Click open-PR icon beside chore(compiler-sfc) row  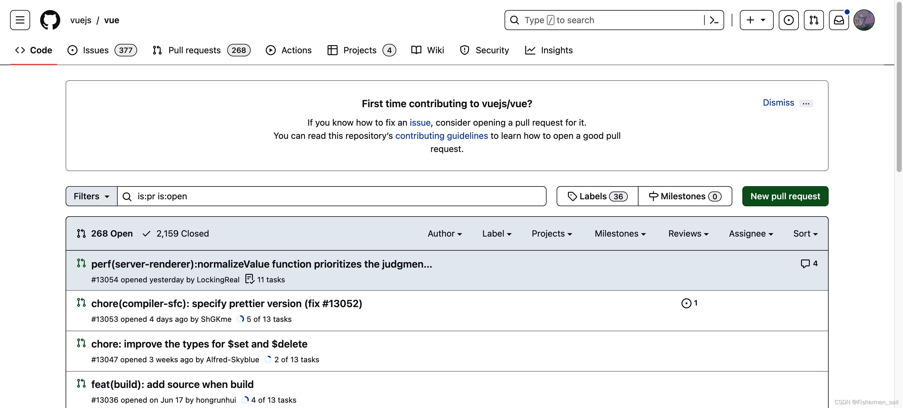(x=81, y=303)
